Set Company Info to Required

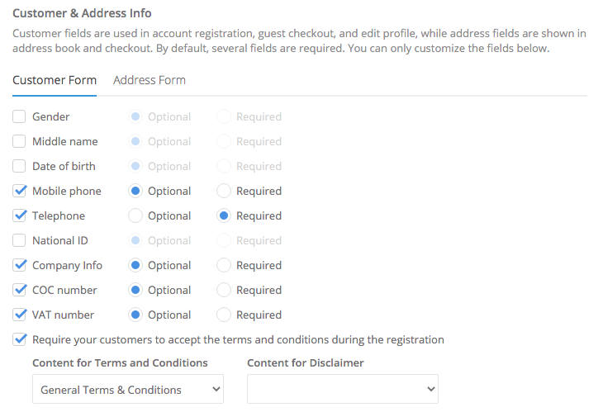point(223,266)
